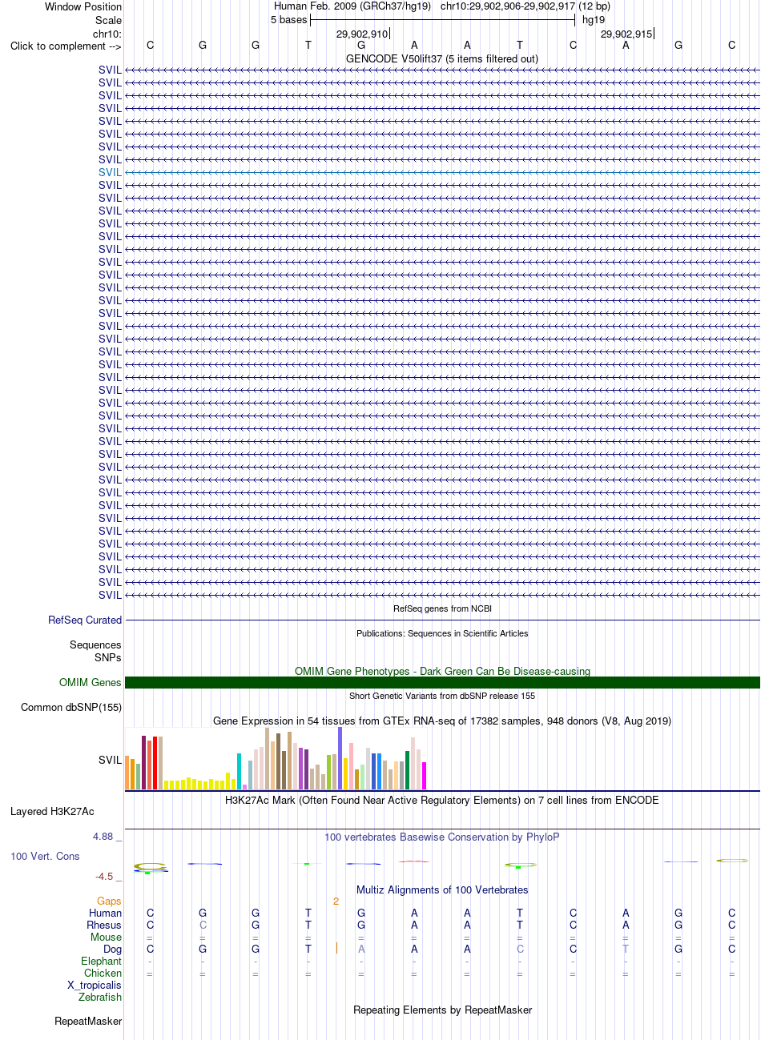Screen dimensions: 761x1040
Task: Click "Human Feb. 2009 (GRCh37/hg19)" assembly text
Action: coord(352,6)
